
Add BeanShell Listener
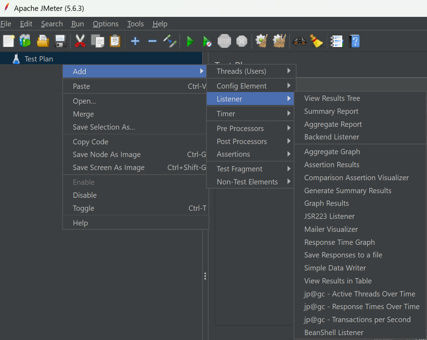click(360, 333)
